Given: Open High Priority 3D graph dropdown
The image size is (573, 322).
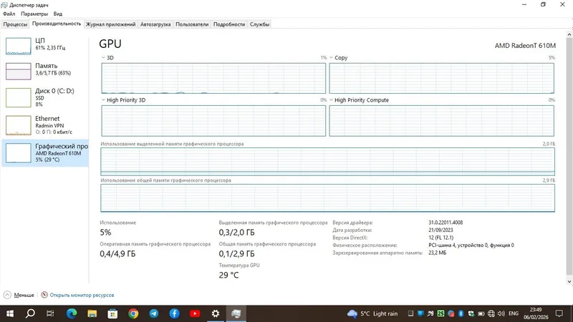Looking at the screenshot, I should (103, 99).
